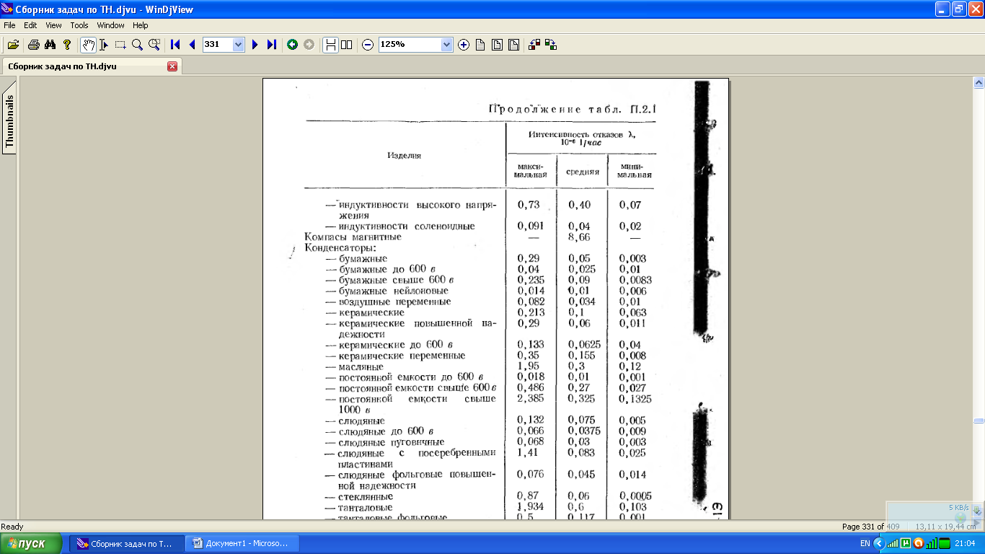The height and width of the screenshot is (554, 985).
Task: Click the actual size page icon
Action: click(480, 45)
